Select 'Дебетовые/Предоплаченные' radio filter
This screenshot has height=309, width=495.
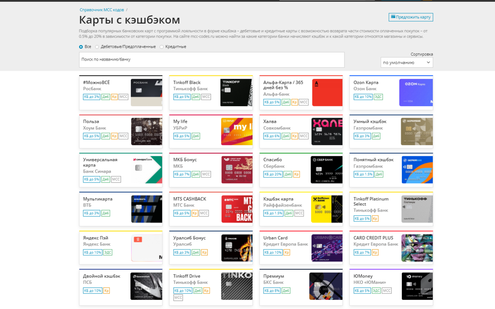coord(97,47)
